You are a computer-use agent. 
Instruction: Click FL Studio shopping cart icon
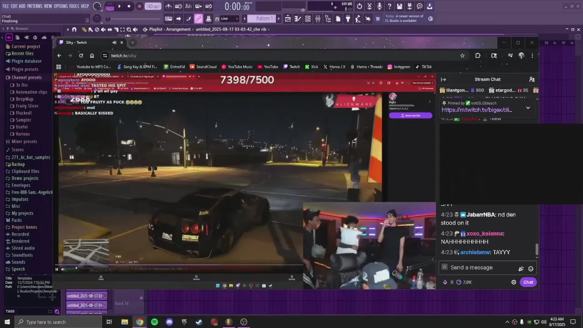point(378,19)
